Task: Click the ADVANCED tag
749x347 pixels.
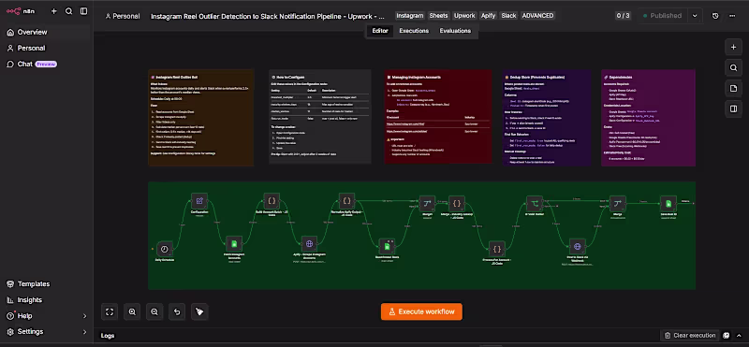Action: click(537, 16)
